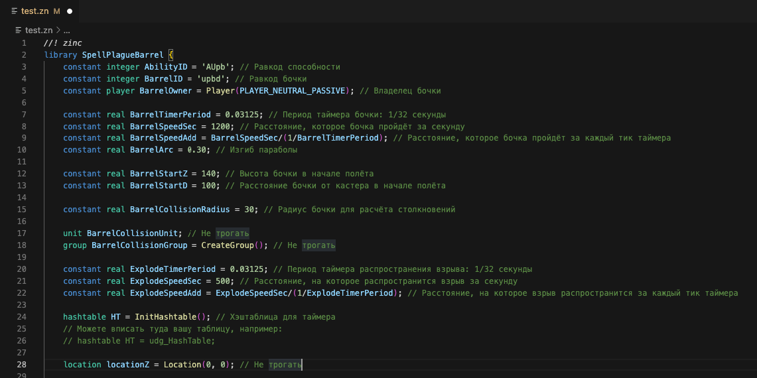Click line number 2 in the gutter
Image resolution: width=757 pixels, height=378 pixels.
(24, 55)
